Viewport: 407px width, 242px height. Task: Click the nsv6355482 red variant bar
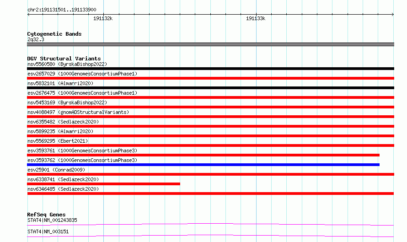coord(210,126)
